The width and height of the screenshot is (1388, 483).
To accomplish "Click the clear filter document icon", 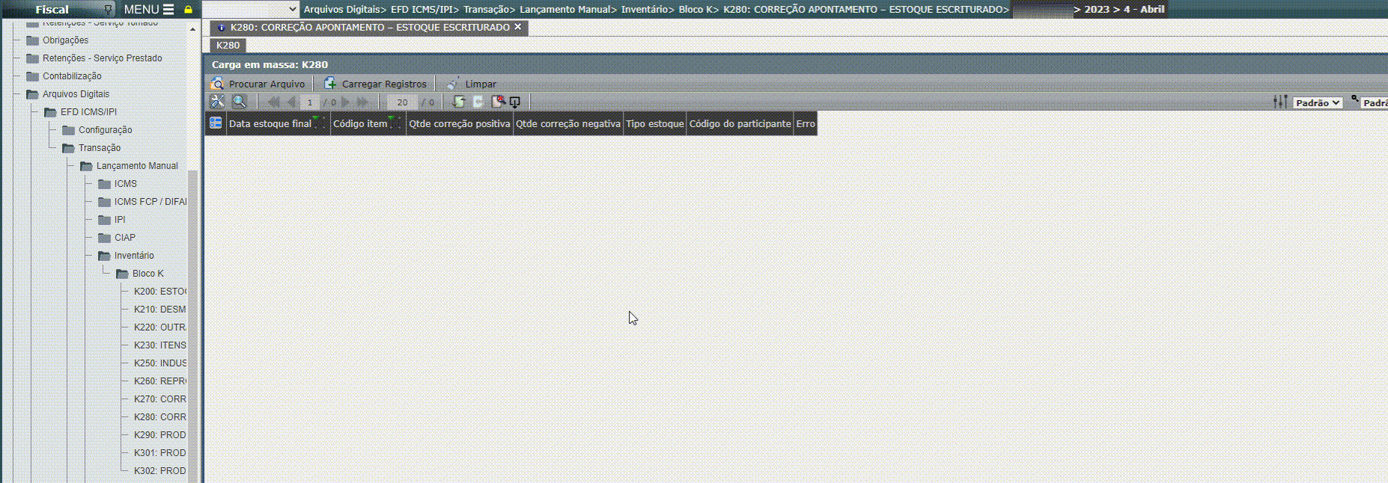I will [x=497, y=102].
